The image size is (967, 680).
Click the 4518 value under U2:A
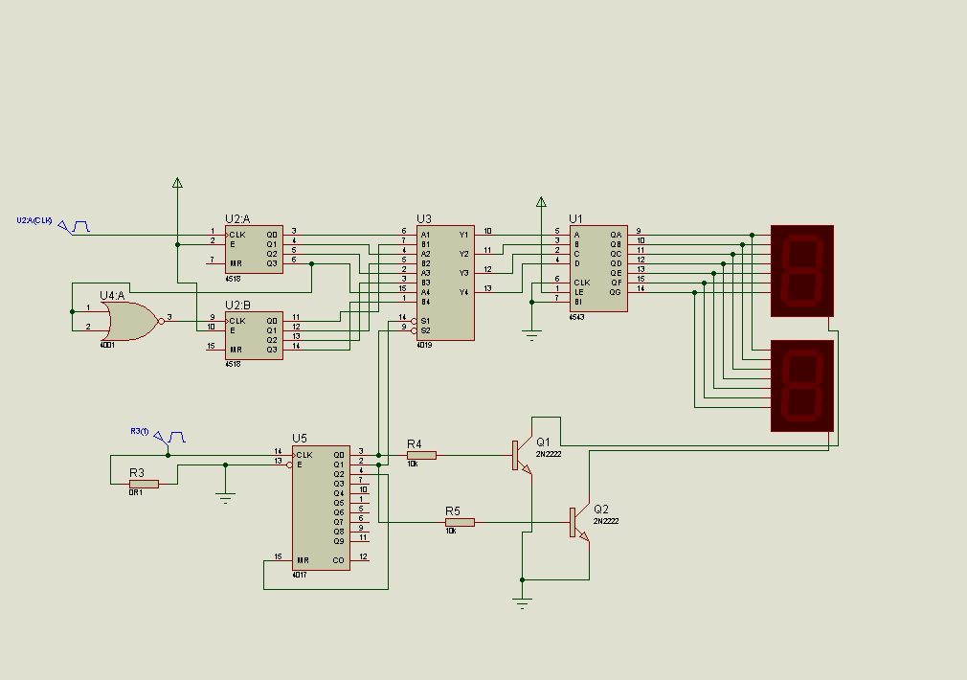[233, 279]
